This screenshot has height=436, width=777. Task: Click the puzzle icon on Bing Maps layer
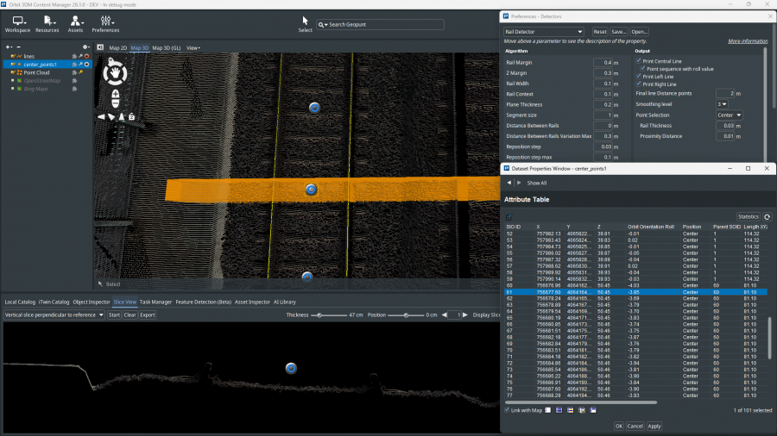75,89
